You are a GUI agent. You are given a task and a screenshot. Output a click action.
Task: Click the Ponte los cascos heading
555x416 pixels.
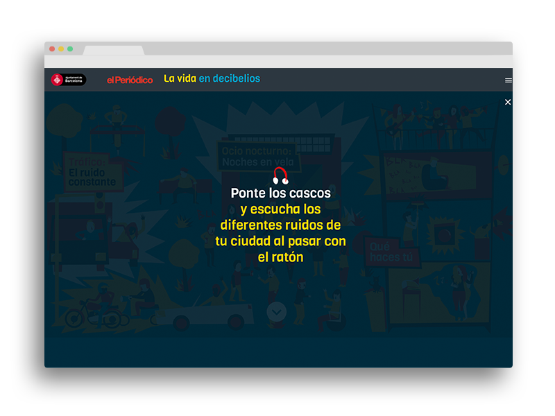coord(281,193)
